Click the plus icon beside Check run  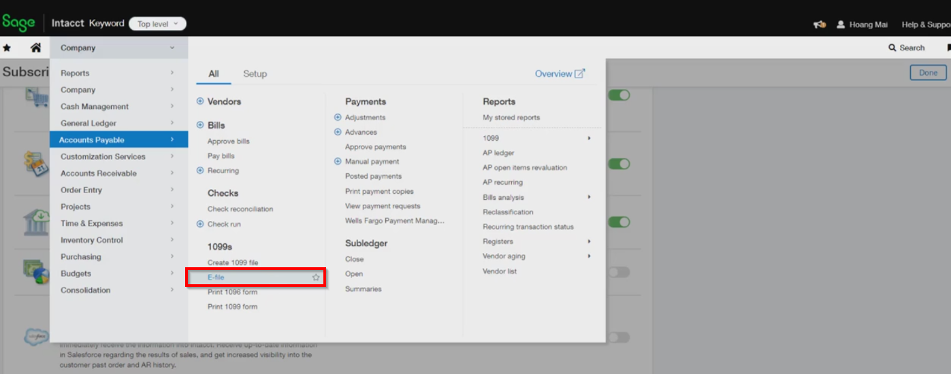tap(200, 224)
